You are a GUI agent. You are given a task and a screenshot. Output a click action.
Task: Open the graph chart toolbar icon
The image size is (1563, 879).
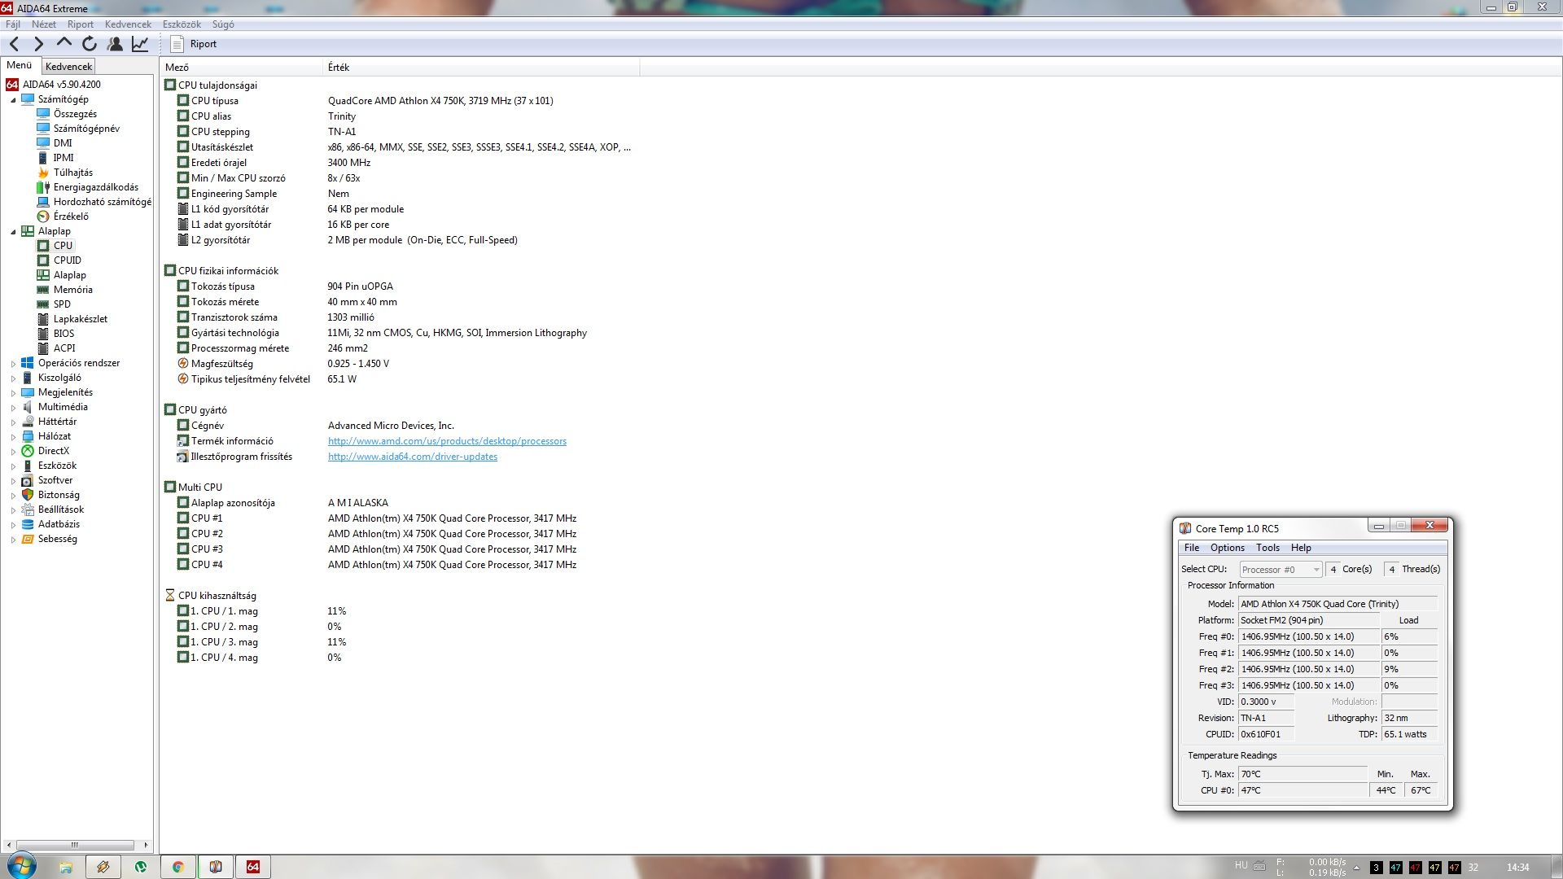pos(140,44)
